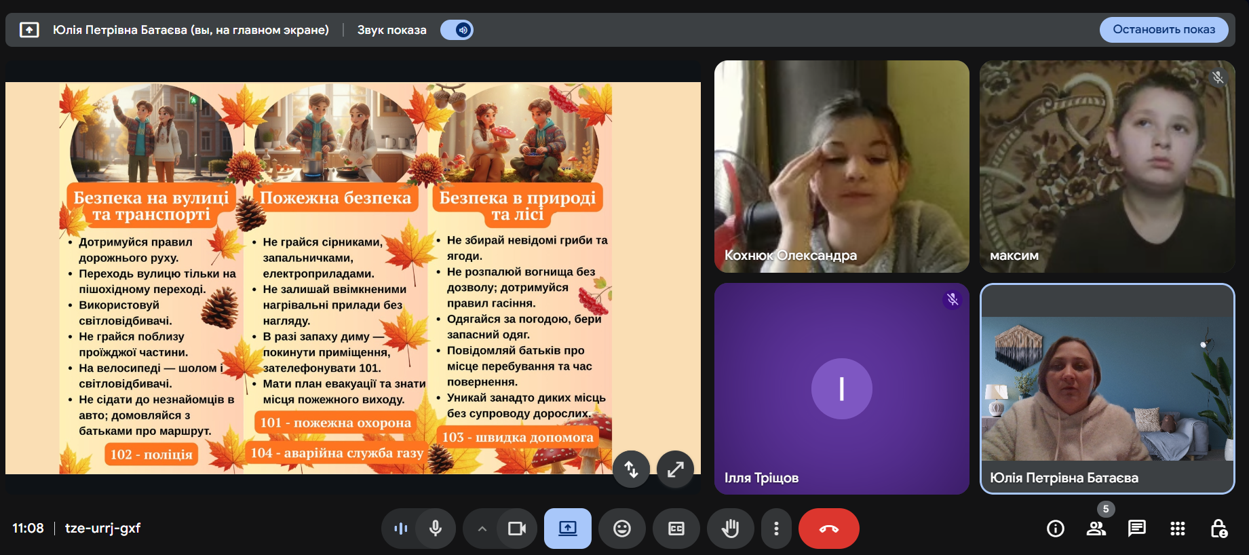
Task: Toggle the presentation sound switch
Action: 457,30
